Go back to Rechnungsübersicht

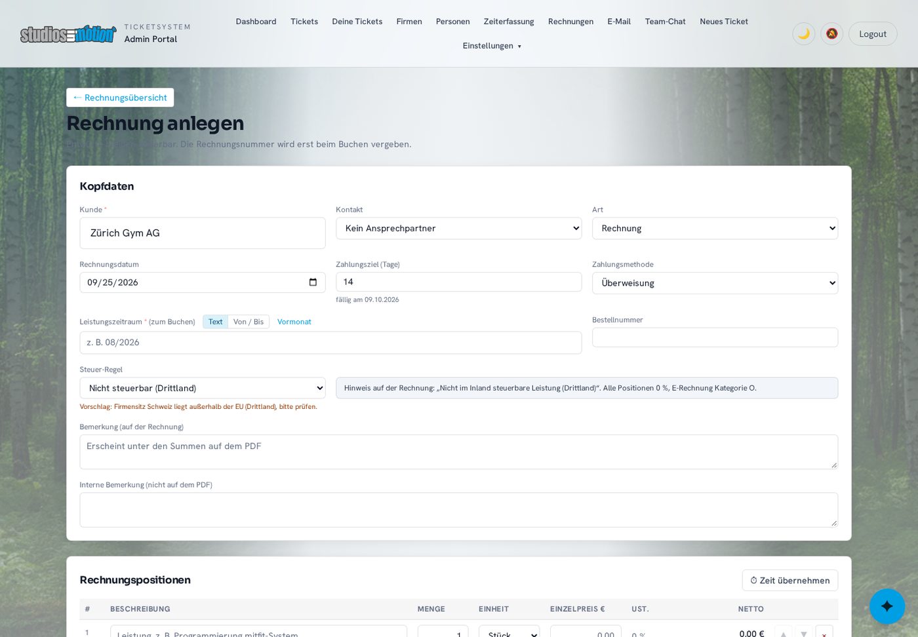120,98
